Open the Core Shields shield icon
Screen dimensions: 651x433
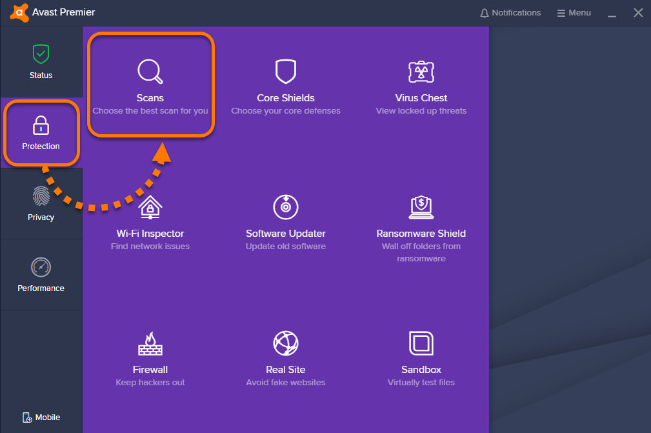coord(286,72)
